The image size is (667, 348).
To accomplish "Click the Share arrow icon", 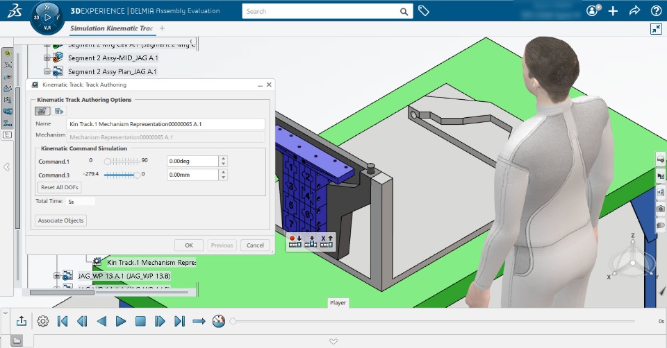I will click(x=634, y=10).
